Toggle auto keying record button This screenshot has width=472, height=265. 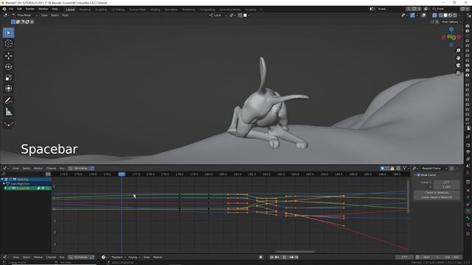[261, 257]
